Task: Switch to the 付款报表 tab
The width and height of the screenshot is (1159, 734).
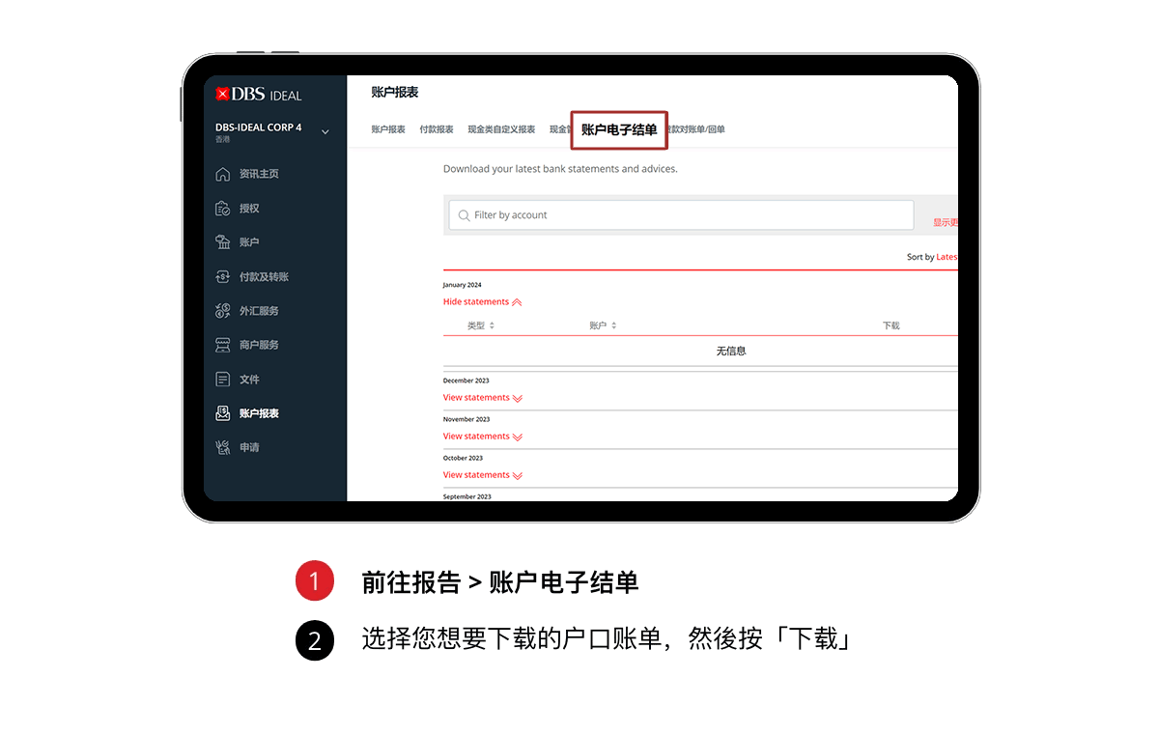Action: [x=436, y=129]
